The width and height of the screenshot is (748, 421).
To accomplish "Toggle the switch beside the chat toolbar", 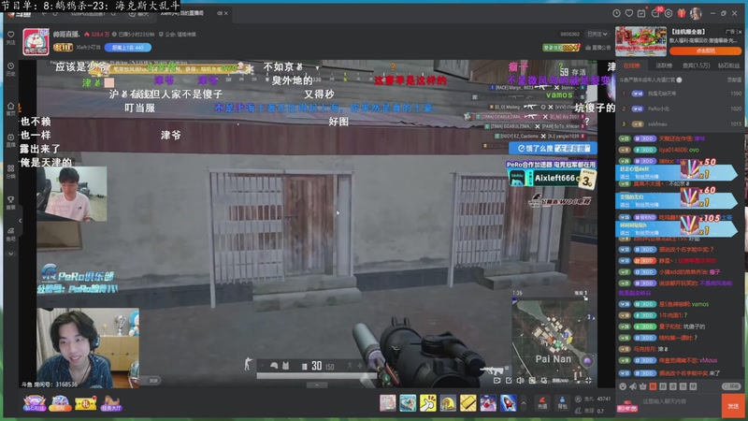I will click(732, 386).
